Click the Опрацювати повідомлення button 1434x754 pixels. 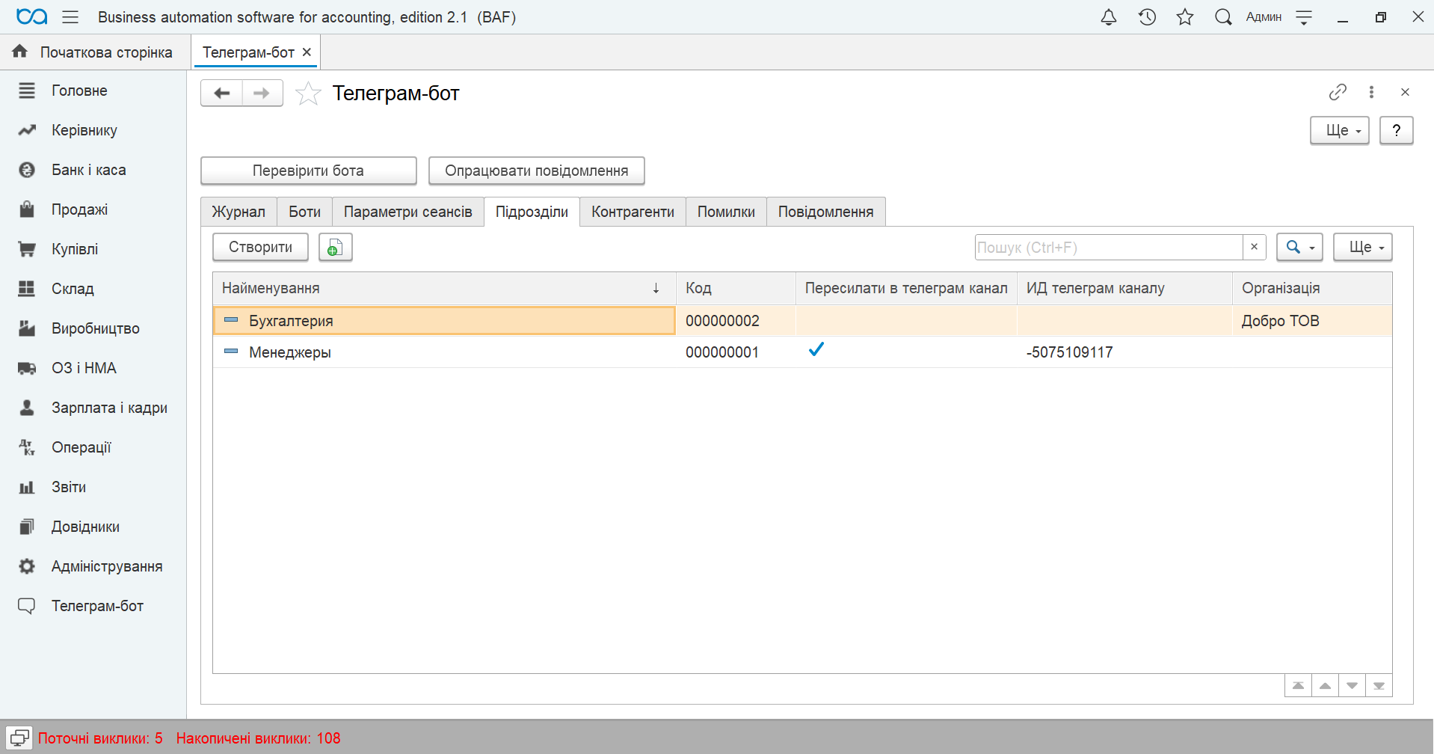tap(536, 171)
